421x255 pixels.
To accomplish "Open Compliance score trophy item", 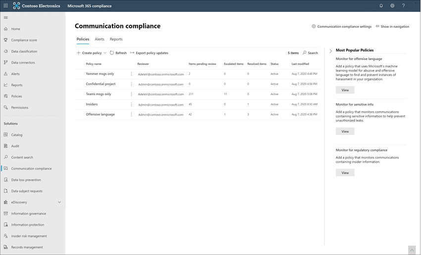I will click(24, 40).
